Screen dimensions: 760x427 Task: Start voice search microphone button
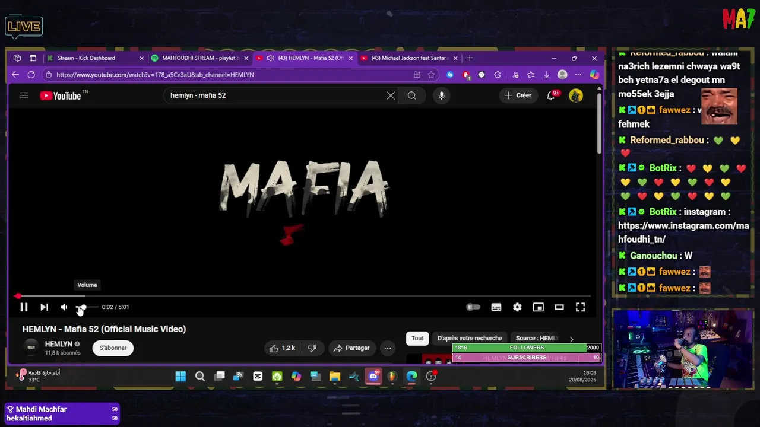441,95
